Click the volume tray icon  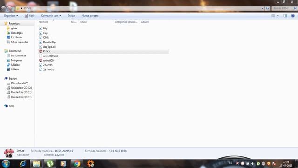point(253,164)
